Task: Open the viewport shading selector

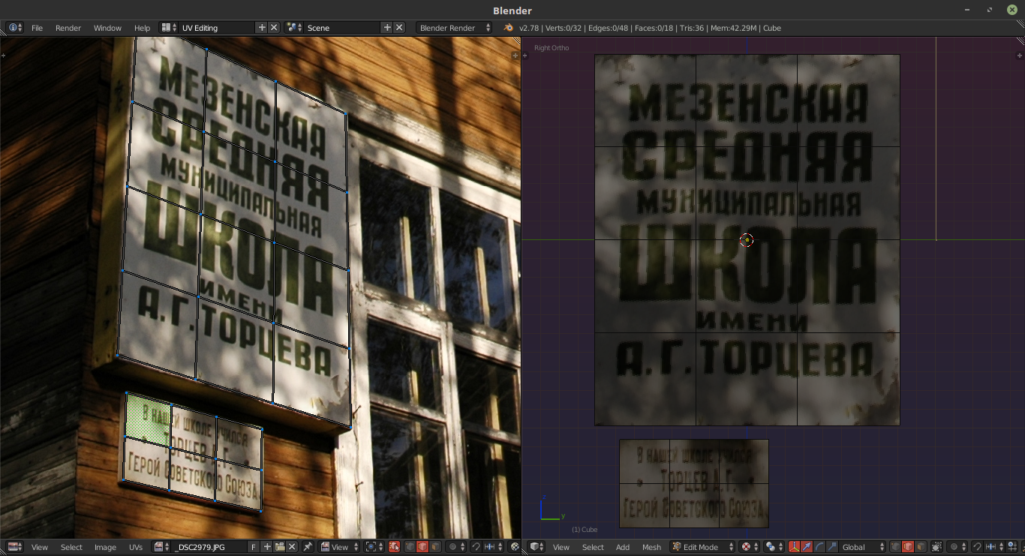Action: pos(749,547)
